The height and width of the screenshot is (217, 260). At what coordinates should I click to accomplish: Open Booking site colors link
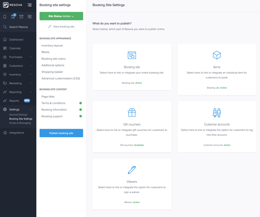point(53,59)
